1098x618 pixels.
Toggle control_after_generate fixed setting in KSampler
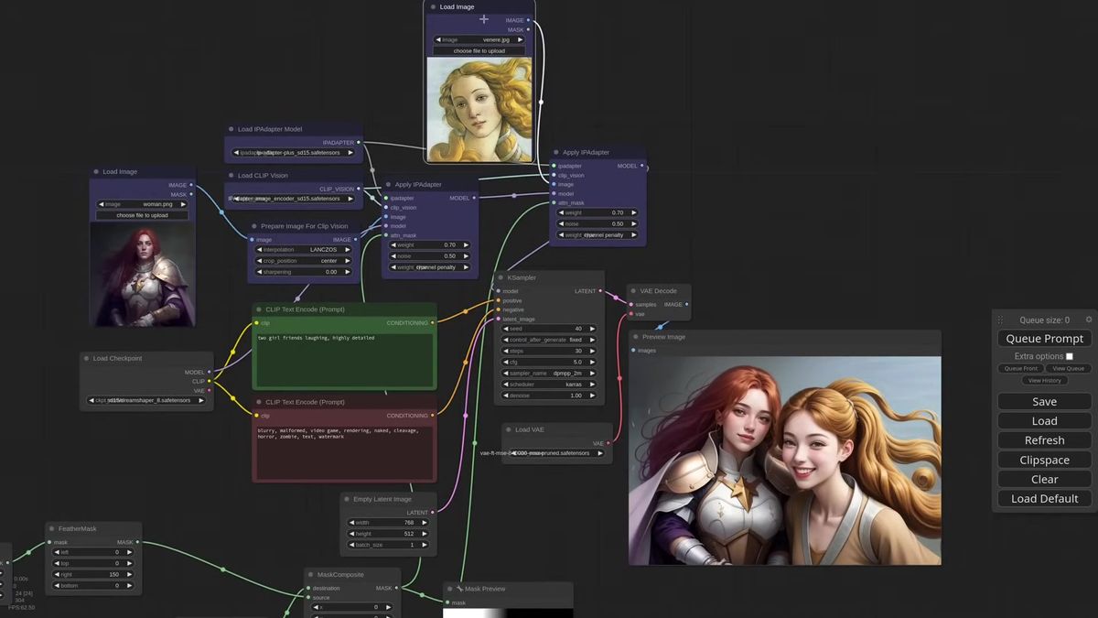tap(549, 340)
